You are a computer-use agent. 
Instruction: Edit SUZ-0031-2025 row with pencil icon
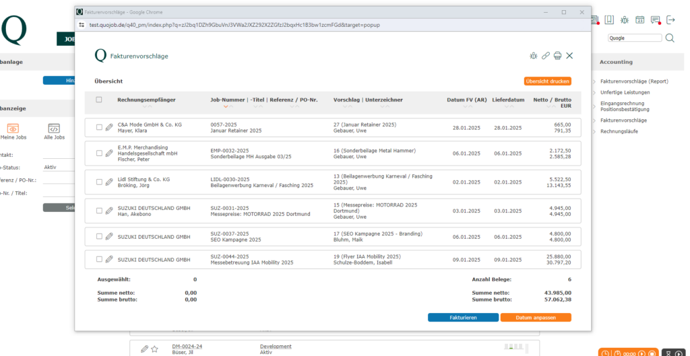110,211
